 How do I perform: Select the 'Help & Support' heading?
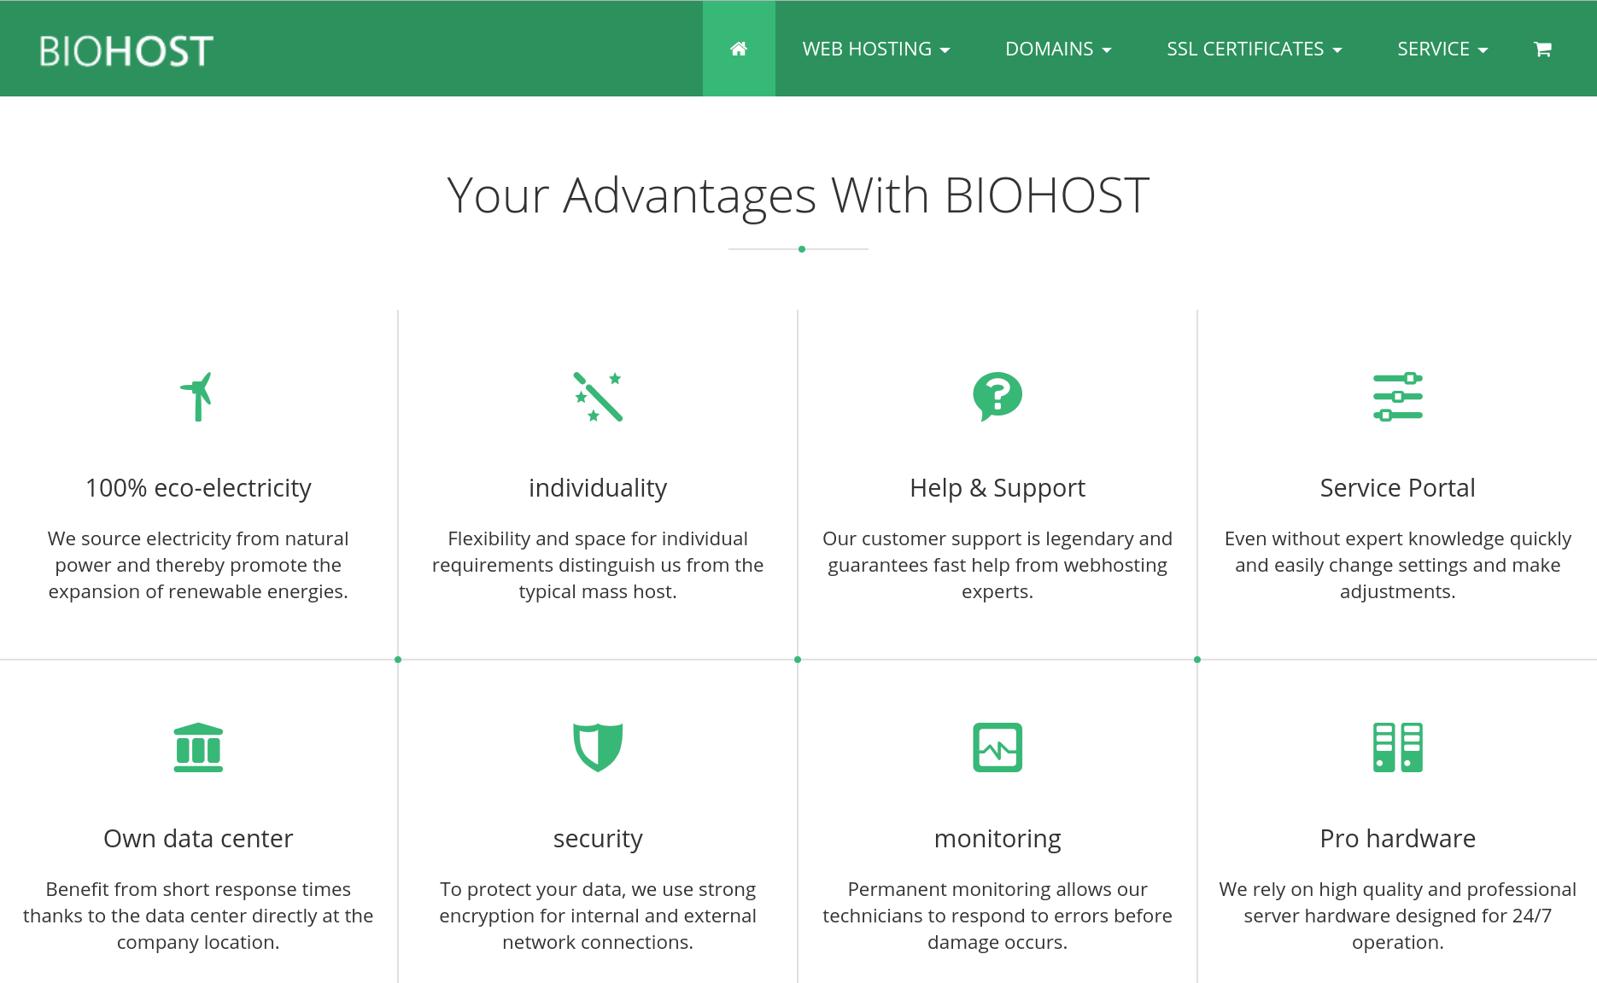pos(997,488)
